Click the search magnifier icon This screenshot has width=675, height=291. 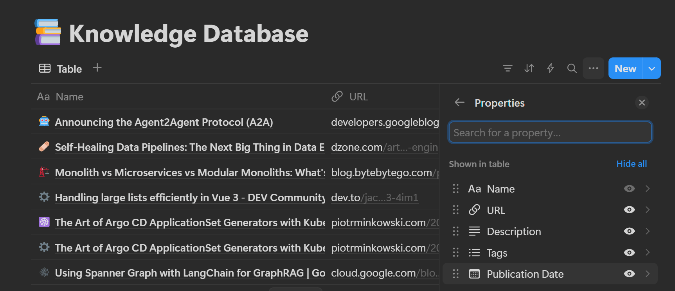click(x=572, y=68)
